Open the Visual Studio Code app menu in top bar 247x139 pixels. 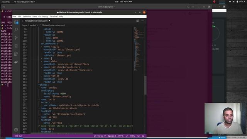(24, 2)
